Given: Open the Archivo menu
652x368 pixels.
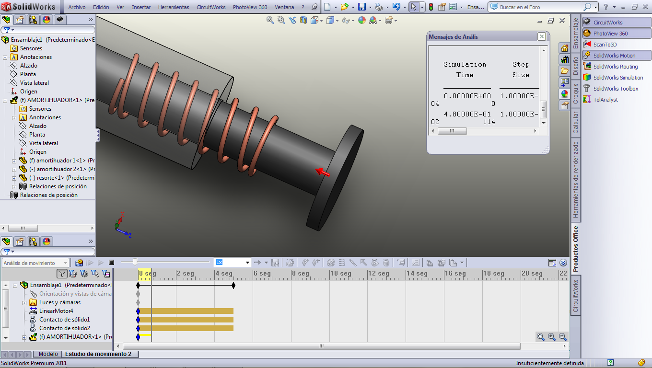Looking at the screenshot, I should pos(77,7).
